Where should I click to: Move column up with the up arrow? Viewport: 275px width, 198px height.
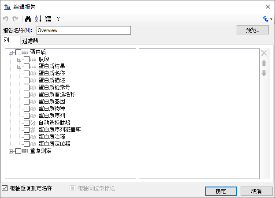click(264, 63)
